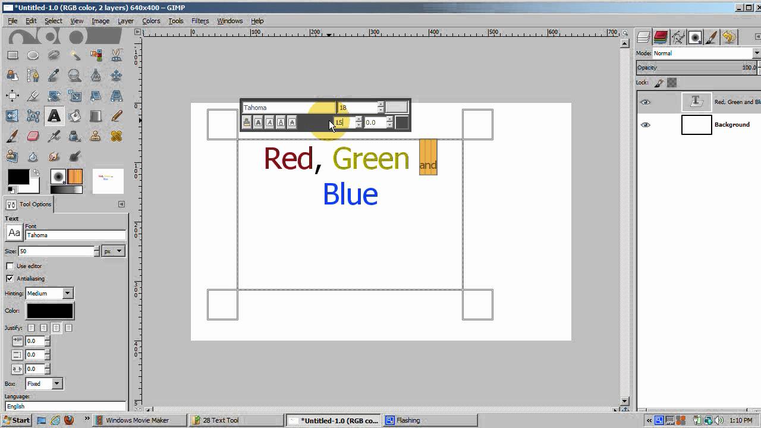Viewport: 761px width, 428px height.
Task: Switch to the Channels dock tab
Action: click(661, 37)
